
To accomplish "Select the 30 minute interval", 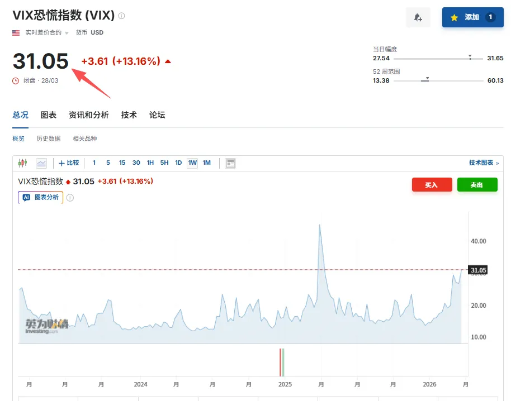I will tap(136, 163).
